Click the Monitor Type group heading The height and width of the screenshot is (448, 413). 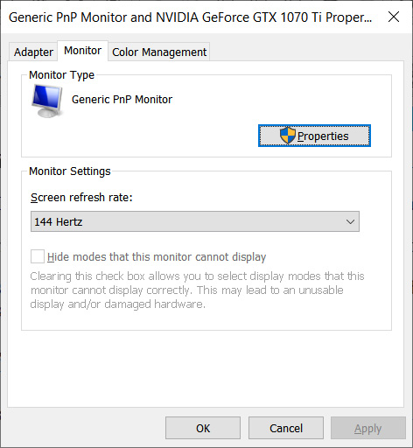point(61,75)
